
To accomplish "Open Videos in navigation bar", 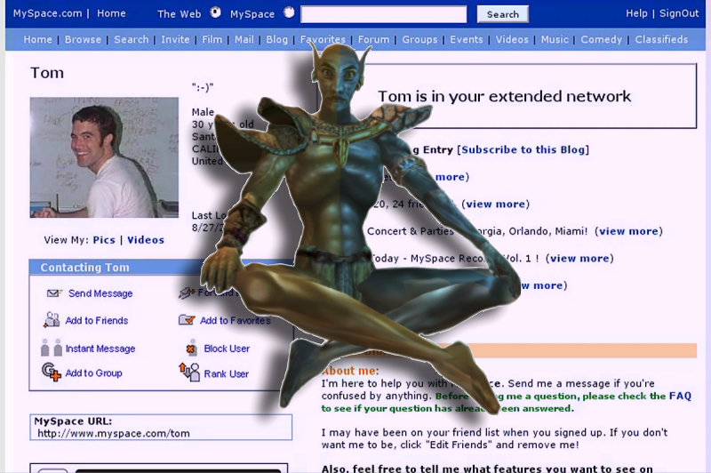I will pyautogui.click(x=512, y=39).
